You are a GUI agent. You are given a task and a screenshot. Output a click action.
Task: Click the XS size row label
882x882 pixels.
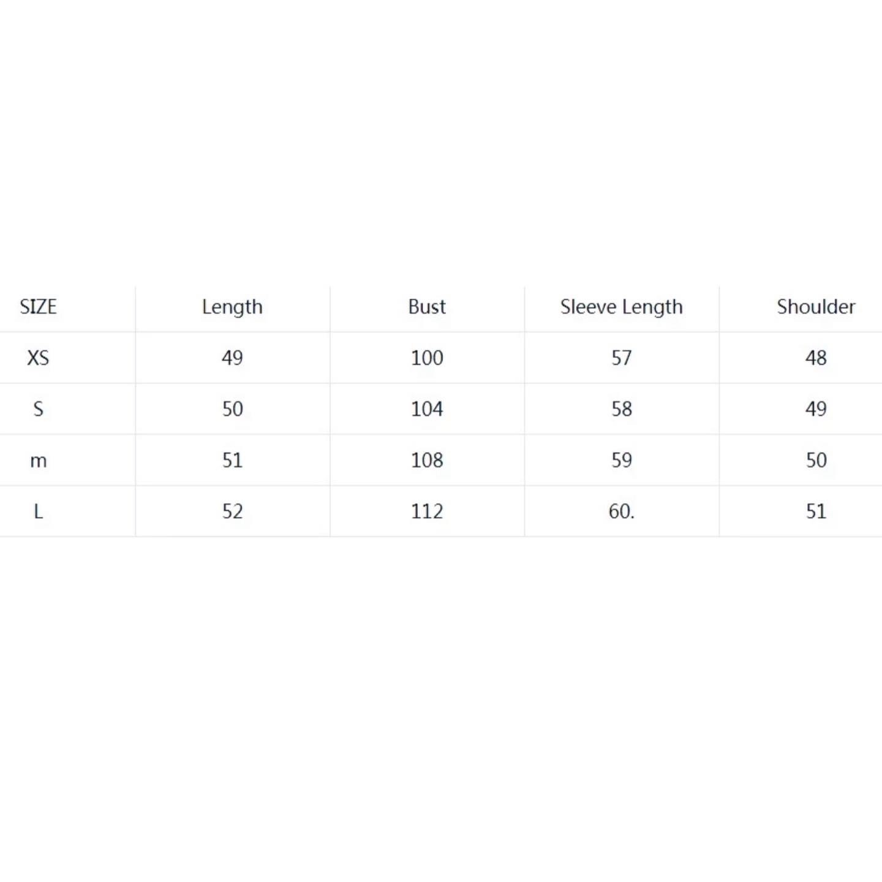pyautogui.click(x=38, y=358)
